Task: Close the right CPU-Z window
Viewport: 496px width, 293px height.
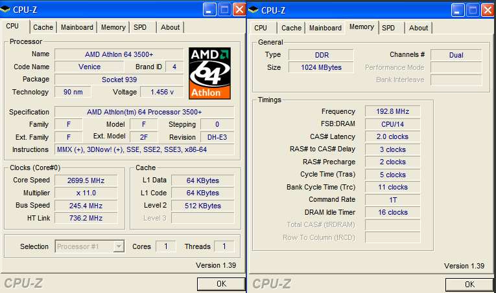Action: tap(488, 10)
